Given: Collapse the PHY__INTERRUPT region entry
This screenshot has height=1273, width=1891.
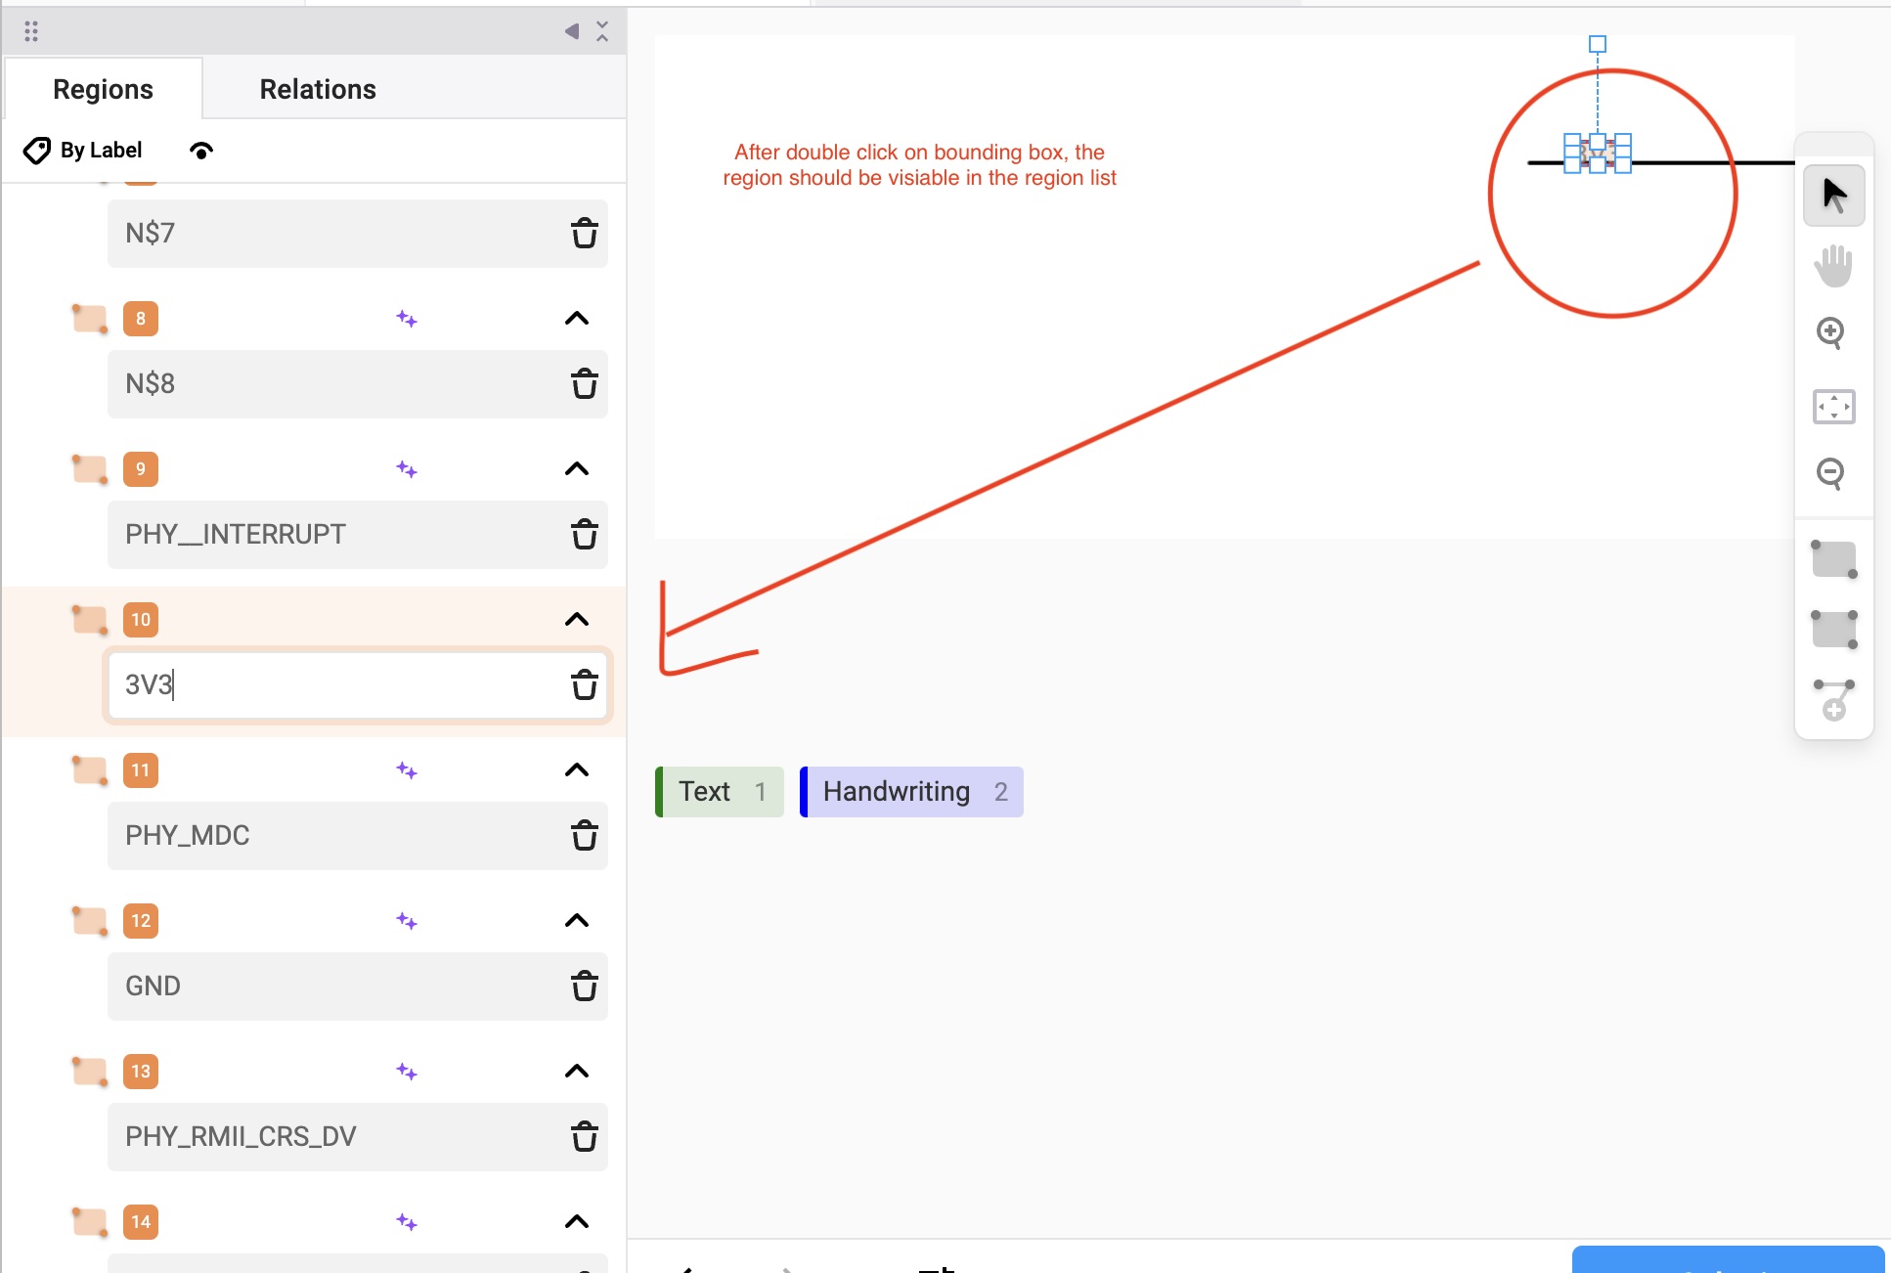Looking at the screenshot, I should [576, 469].
